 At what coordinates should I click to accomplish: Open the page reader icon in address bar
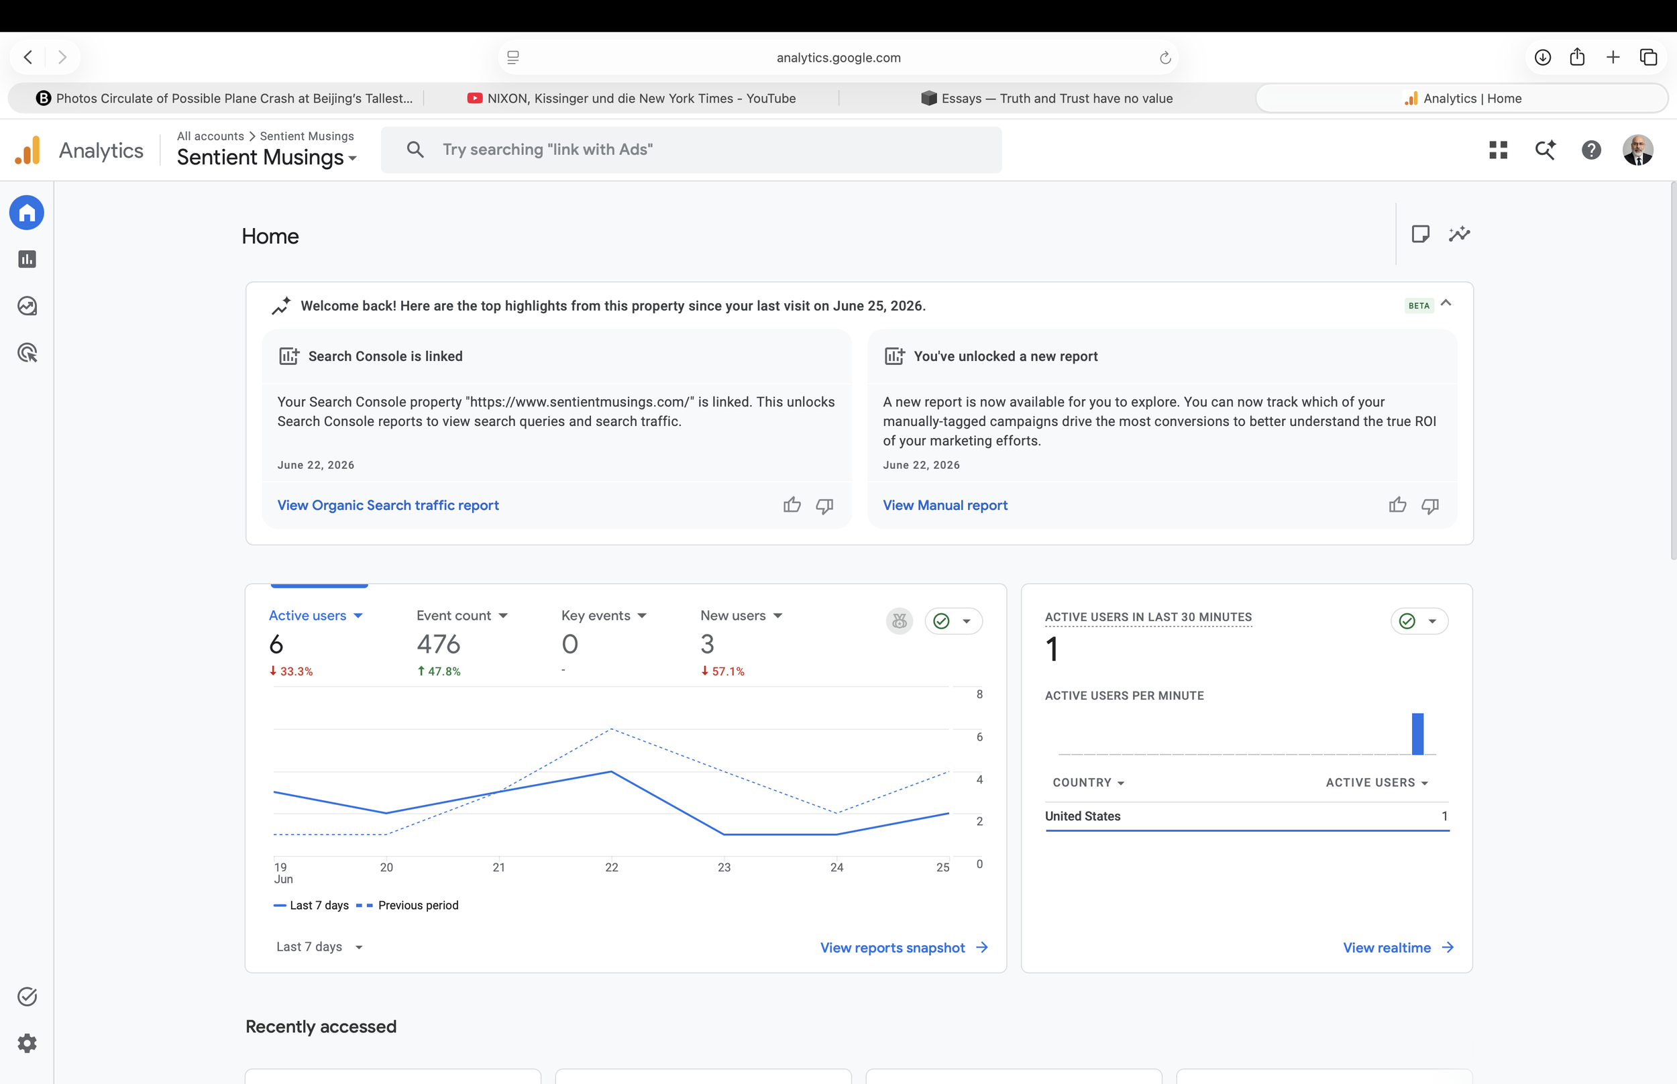pos(513,58)
